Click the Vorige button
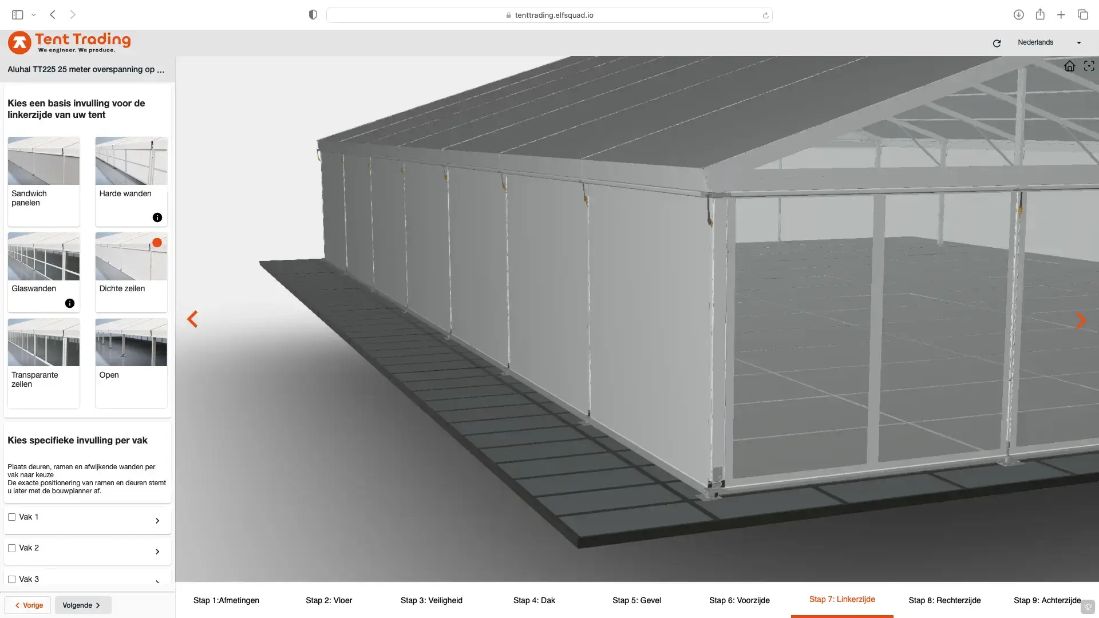The width and height of the screenshot is (1099, 618). 28,605
